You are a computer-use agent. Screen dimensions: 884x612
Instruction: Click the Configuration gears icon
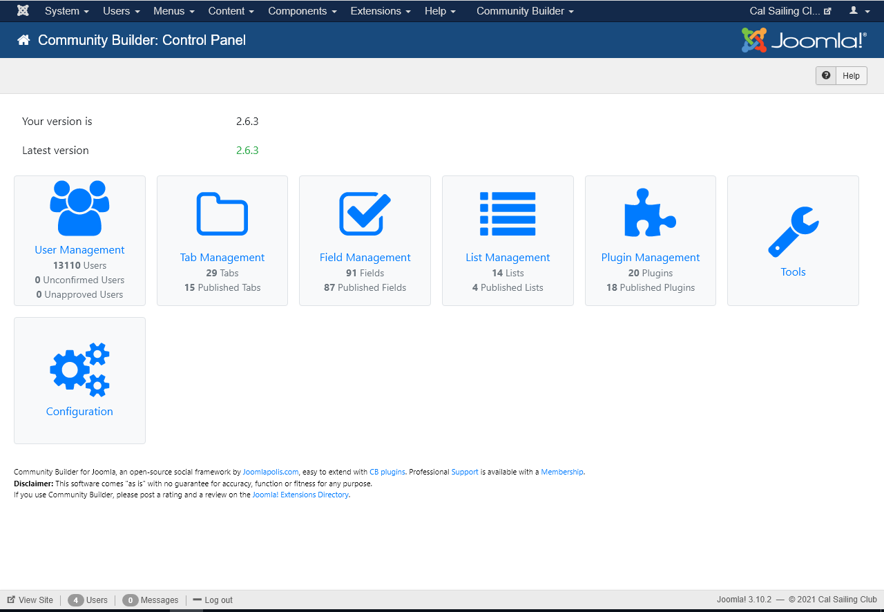[x=79, y=370]
